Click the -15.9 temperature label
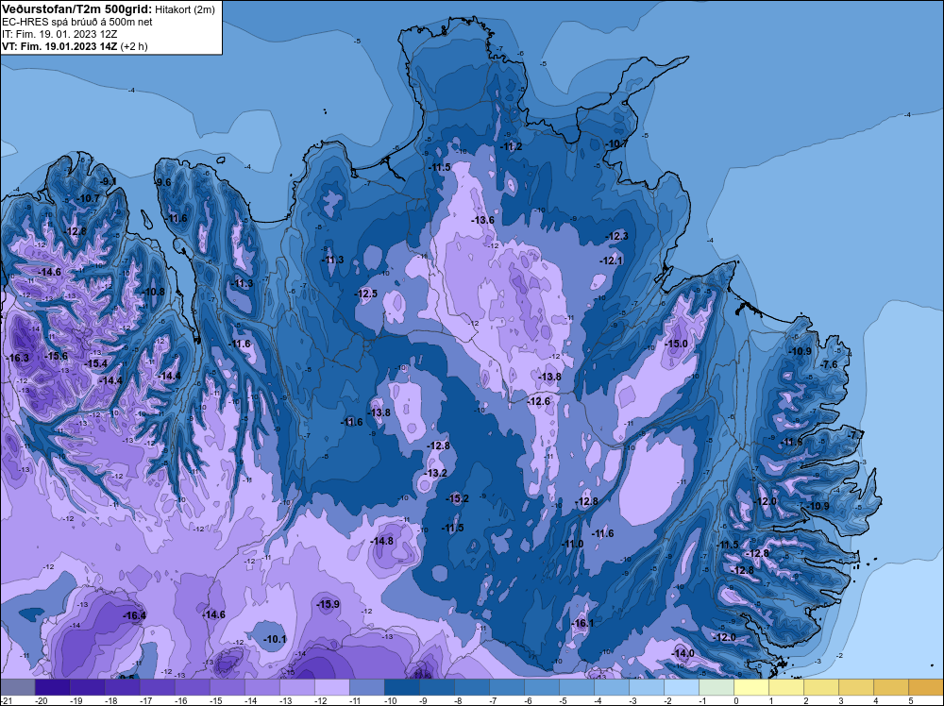944x706 pixels. click(329, 604)
